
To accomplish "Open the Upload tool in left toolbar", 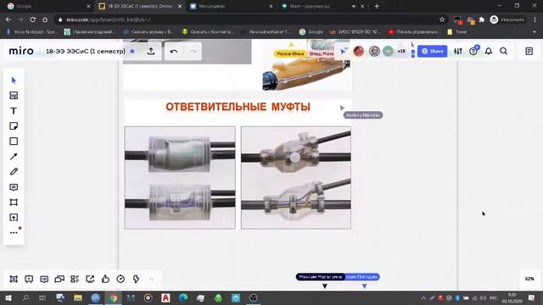I will pos(14,218).
